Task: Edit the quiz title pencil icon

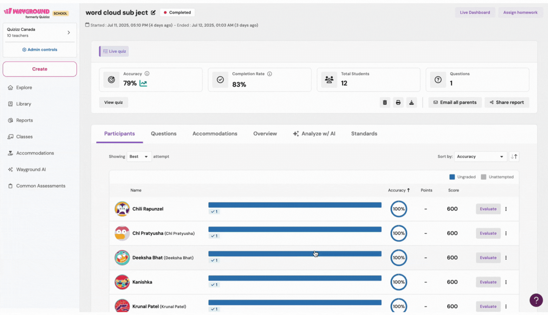Action: coord(153,13)
